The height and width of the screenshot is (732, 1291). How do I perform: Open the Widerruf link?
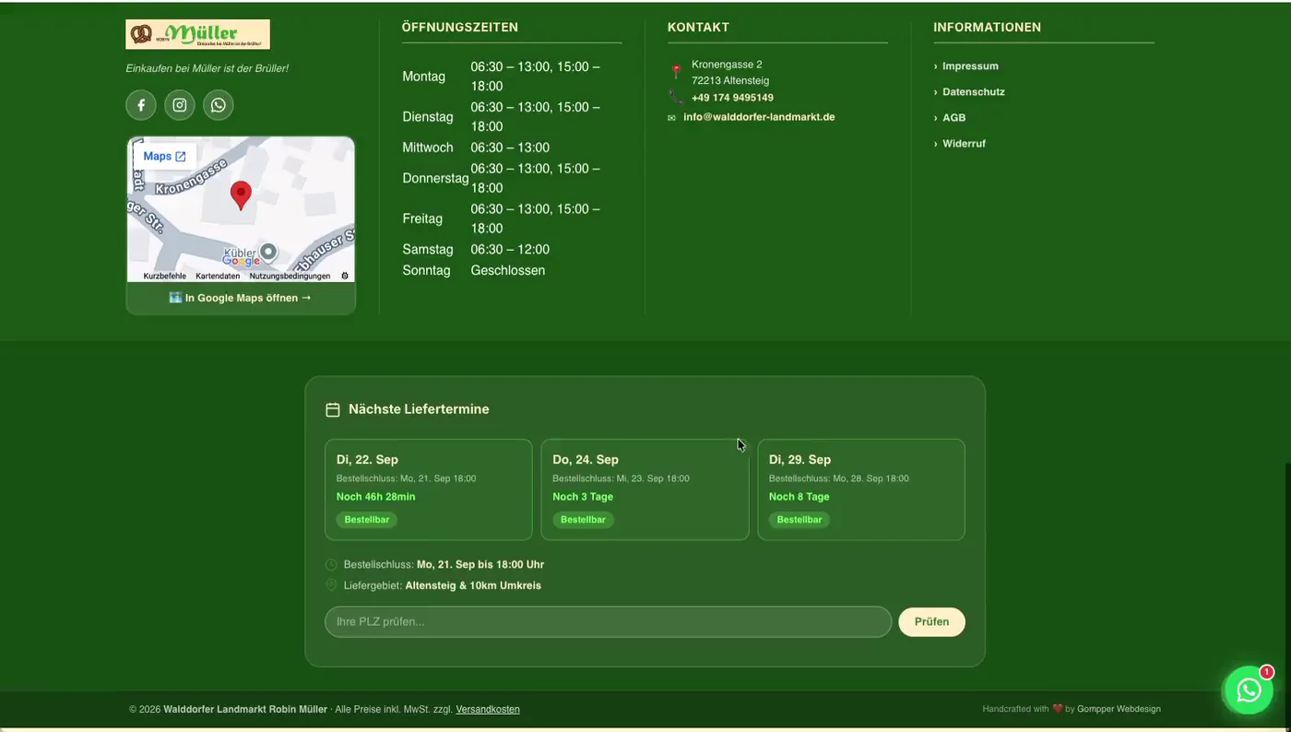964,144
